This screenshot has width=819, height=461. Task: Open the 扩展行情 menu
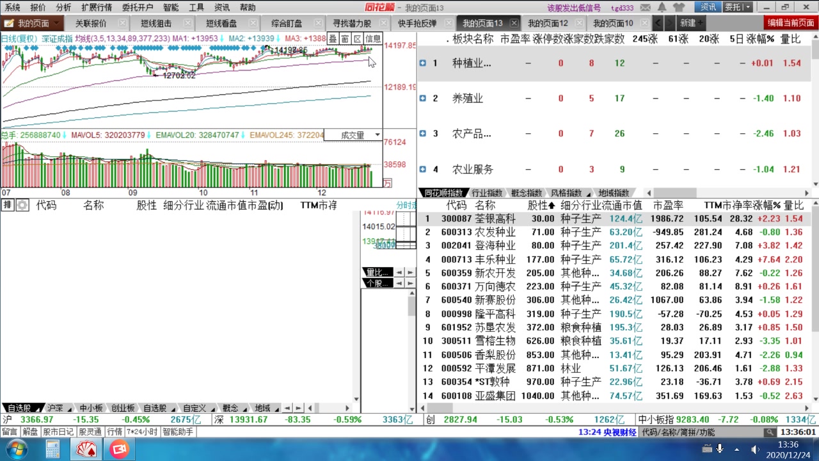coord(97,7)
